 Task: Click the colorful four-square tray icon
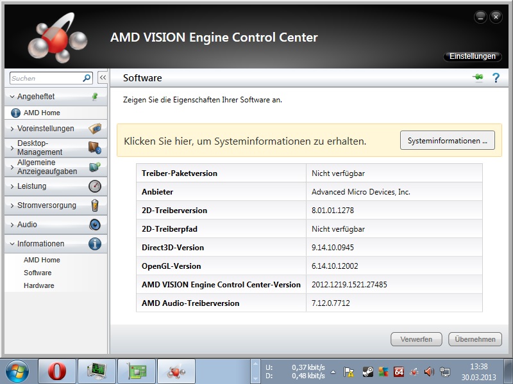point(383,372)
